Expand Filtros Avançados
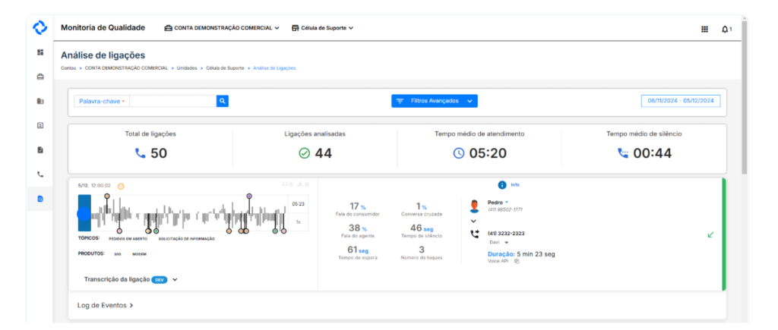Screen dimensions: 778x330 [x=435, y=101]
